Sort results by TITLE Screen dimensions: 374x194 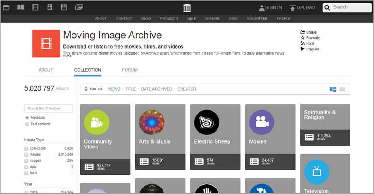131,89
